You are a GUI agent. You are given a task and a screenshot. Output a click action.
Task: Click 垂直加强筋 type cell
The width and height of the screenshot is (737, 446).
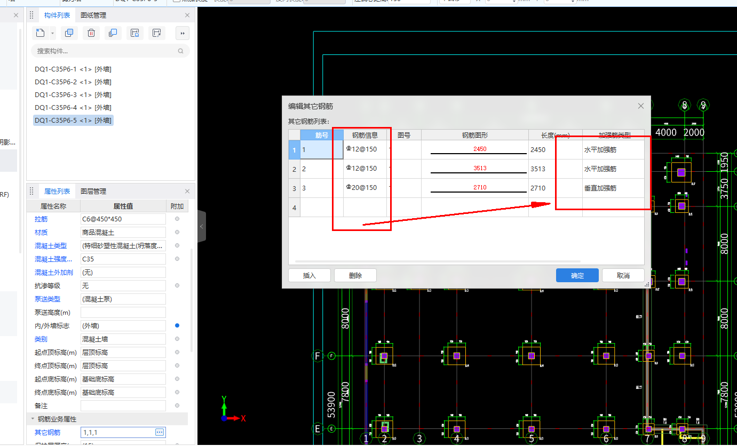click(x=613, y=188)
